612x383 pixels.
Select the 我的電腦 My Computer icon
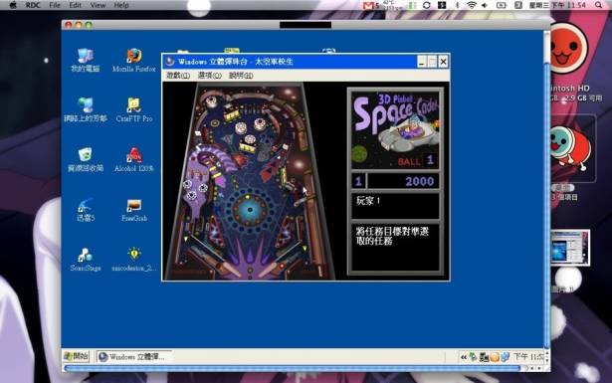[86, 61]
